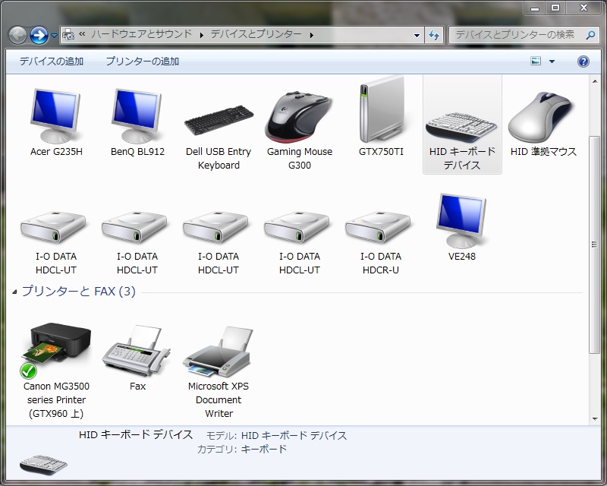Collapse the プリンターと FAX (3) group
Screen dimensions: 607x486
[14, 292]
